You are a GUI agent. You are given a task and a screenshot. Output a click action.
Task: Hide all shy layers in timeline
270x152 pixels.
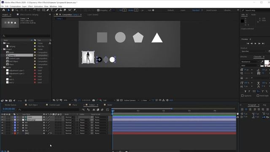(x=94, y=110)
